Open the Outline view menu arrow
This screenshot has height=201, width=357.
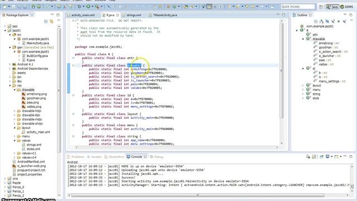pos(351,21)
